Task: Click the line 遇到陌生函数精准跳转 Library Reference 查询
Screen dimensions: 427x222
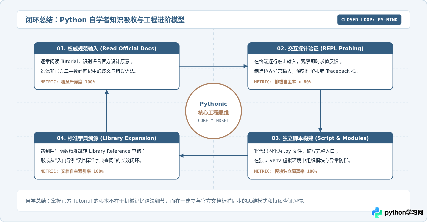Action: [93, 151]
